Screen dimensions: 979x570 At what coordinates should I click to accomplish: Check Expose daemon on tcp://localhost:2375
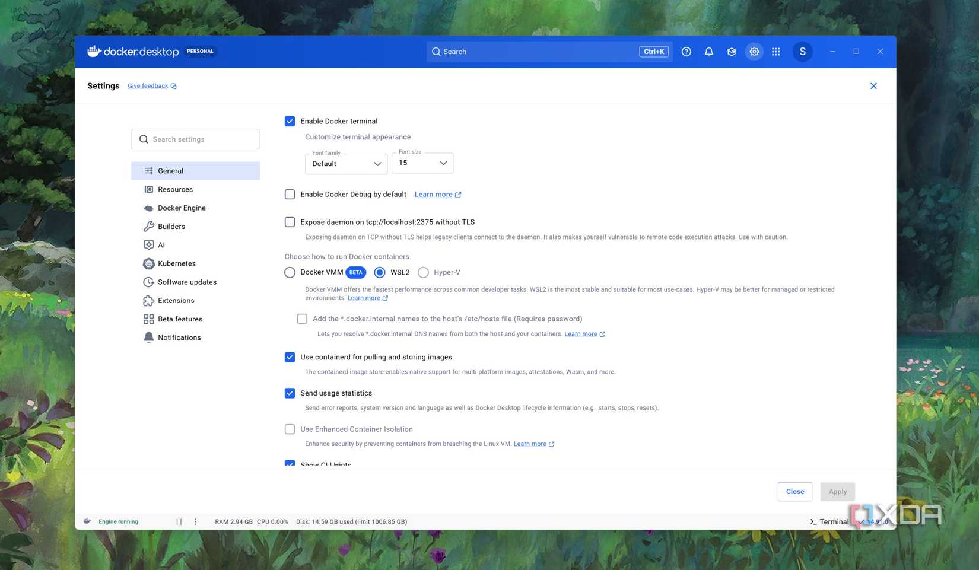coord(290,222)
